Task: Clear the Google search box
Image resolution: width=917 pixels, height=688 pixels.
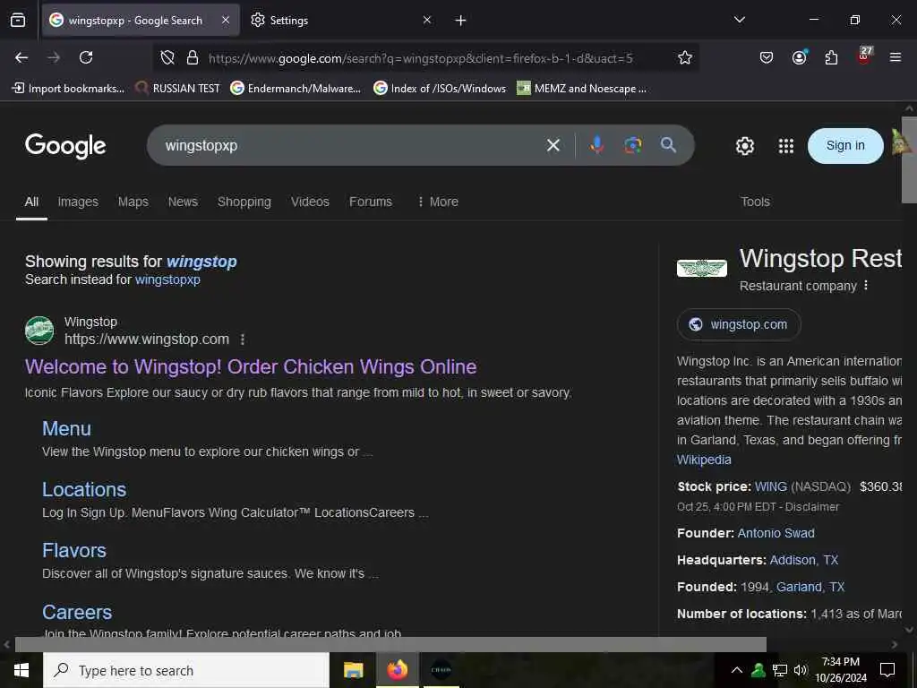Action: click(553, 145)
